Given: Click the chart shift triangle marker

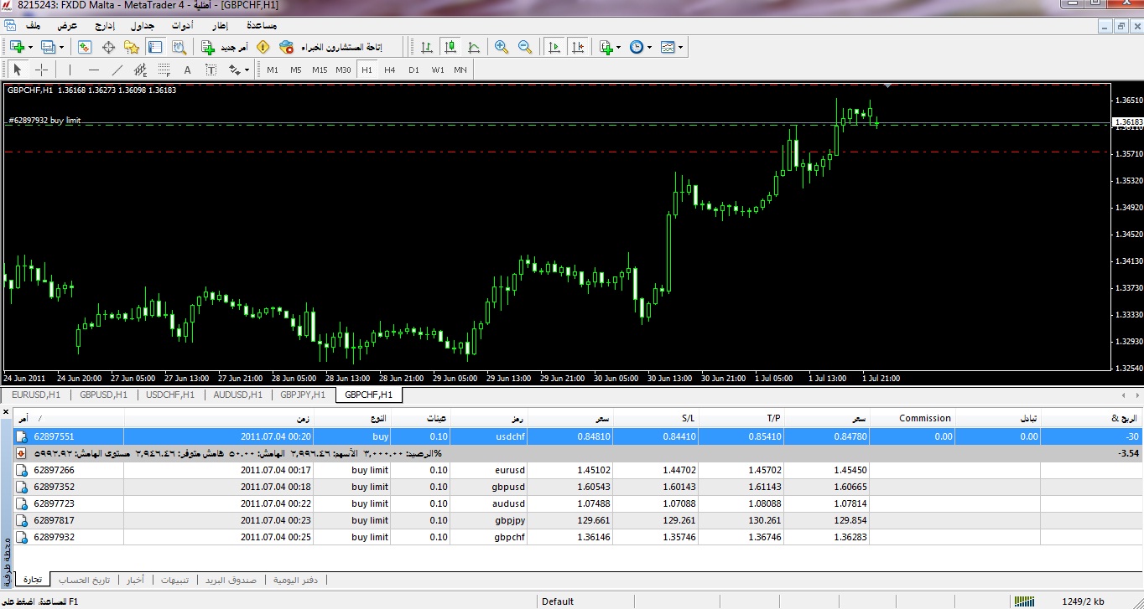Looking at the screenshot, I should 887,85.
